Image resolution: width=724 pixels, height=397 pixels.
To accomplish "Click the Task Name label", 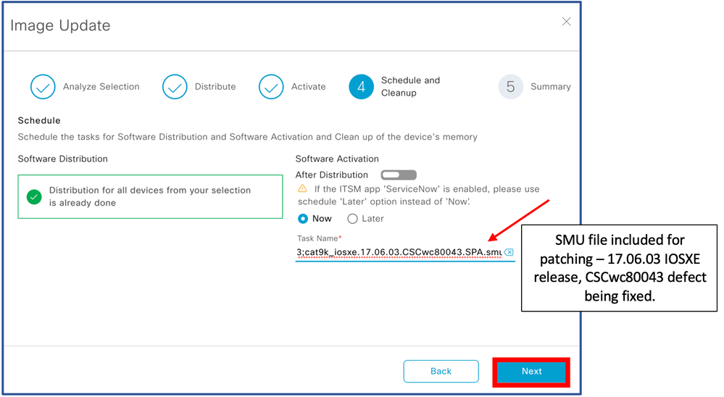I will [x=319, y=238].
